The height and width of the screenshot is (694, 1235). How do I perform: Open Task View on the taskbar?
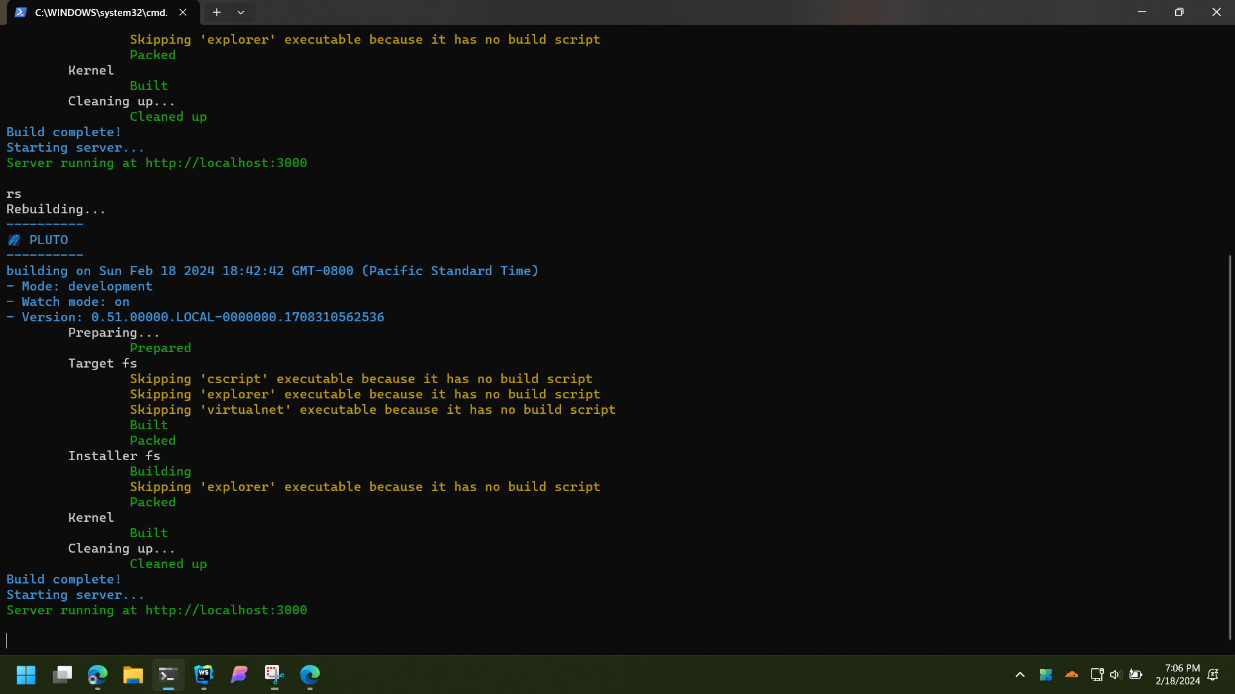(x=62, y=675)
